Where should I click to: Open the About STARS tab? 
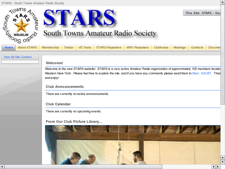pyautogui.click(x=28, y=47)
